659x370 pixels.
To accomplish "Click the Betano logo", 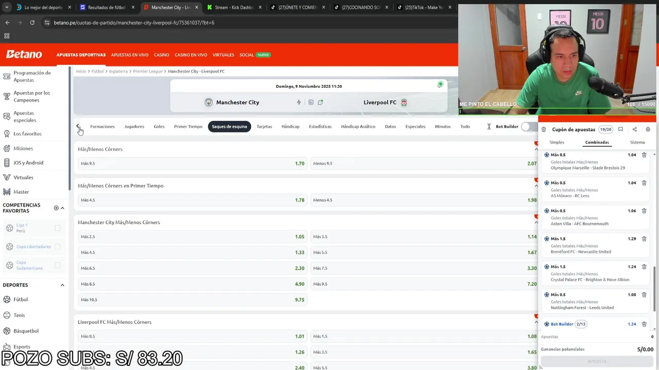I will [x=24, y=54].
